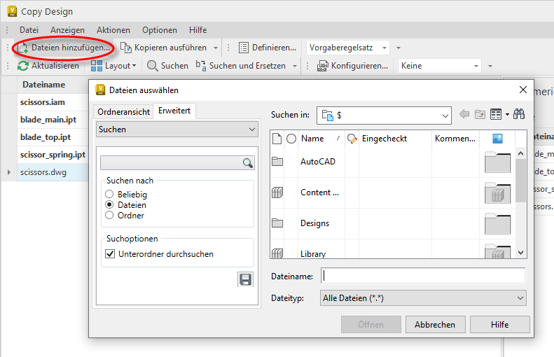Open the Aktionen menu

click(113, 30)
